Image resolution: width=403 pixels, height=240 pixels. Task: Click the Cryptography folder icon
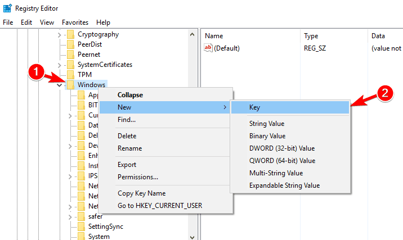pyautogui.click(x=70, y=34)
